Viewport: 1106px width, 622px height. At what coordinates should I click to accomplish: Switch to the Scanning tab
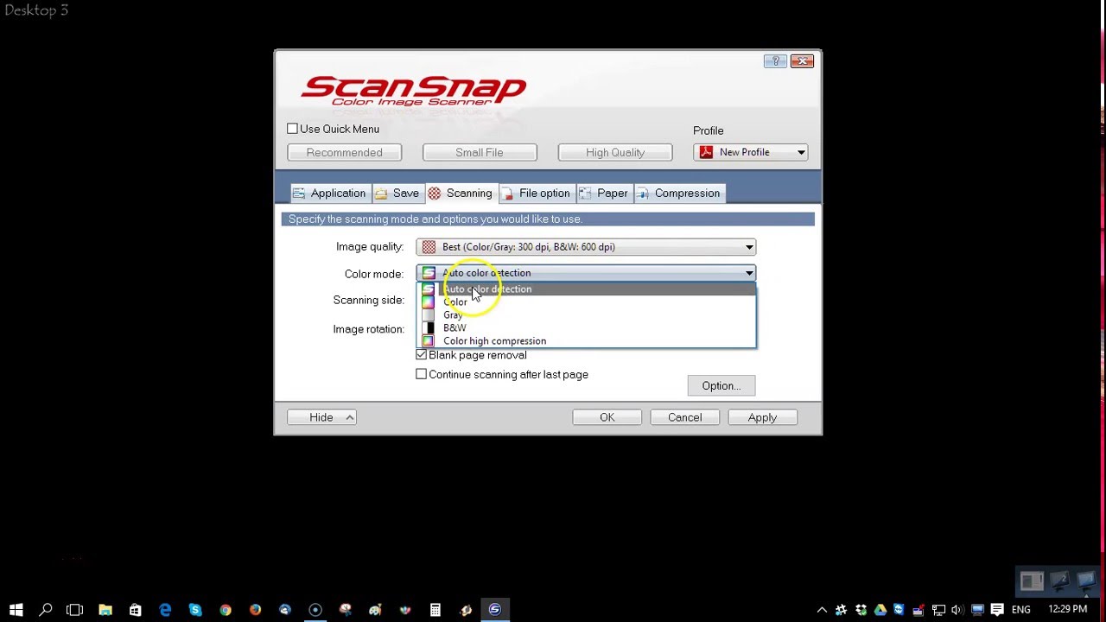[x=461, y=194]
